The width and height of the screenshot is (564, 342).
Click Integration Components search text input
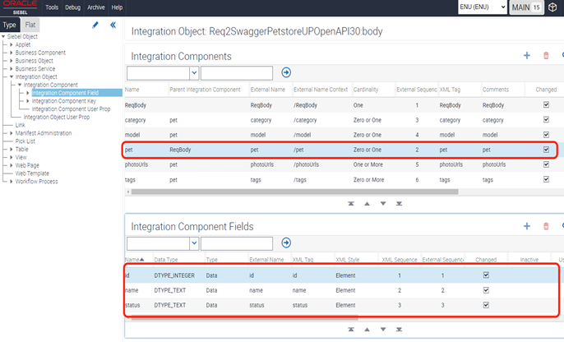click(236, 72)
